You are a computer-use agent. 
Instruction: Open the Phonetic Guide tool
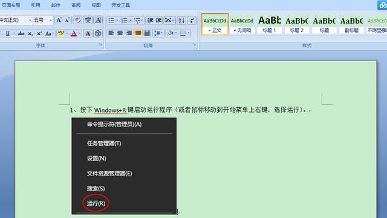point(88,20)
